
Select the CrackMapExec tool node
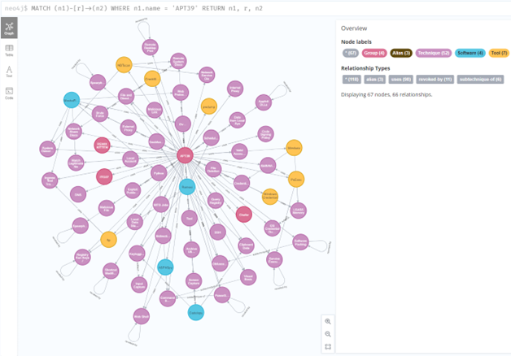152,79
